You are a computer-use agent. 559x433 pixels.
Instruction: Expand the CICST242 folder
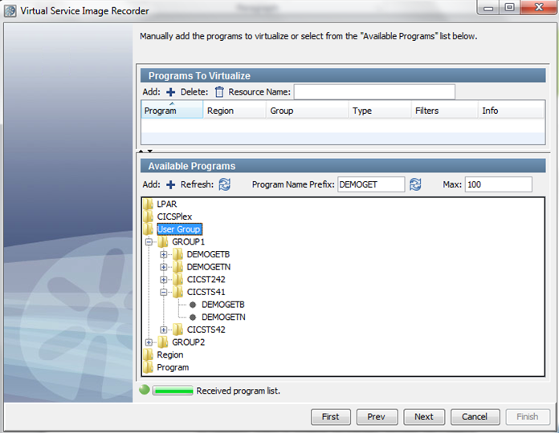[163, 280]
